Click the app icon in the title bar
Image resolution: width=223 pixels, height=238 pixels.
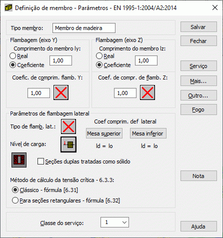click(x=8, y=7)
